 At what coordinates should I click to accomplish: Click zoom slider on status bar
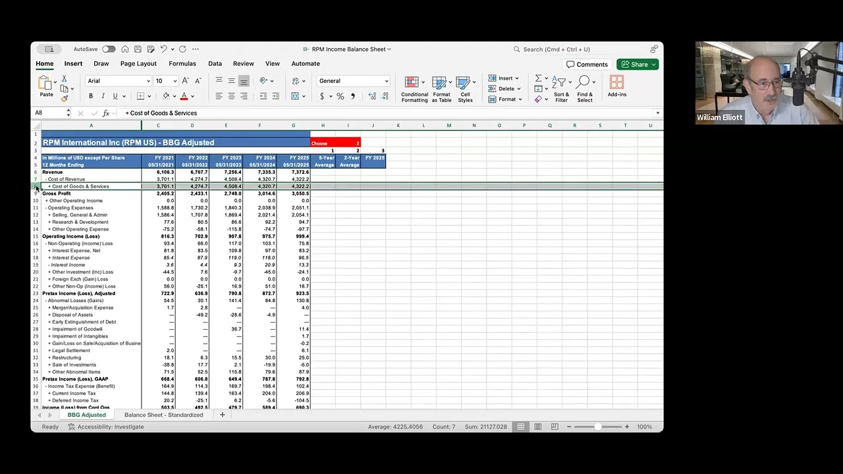597,427
